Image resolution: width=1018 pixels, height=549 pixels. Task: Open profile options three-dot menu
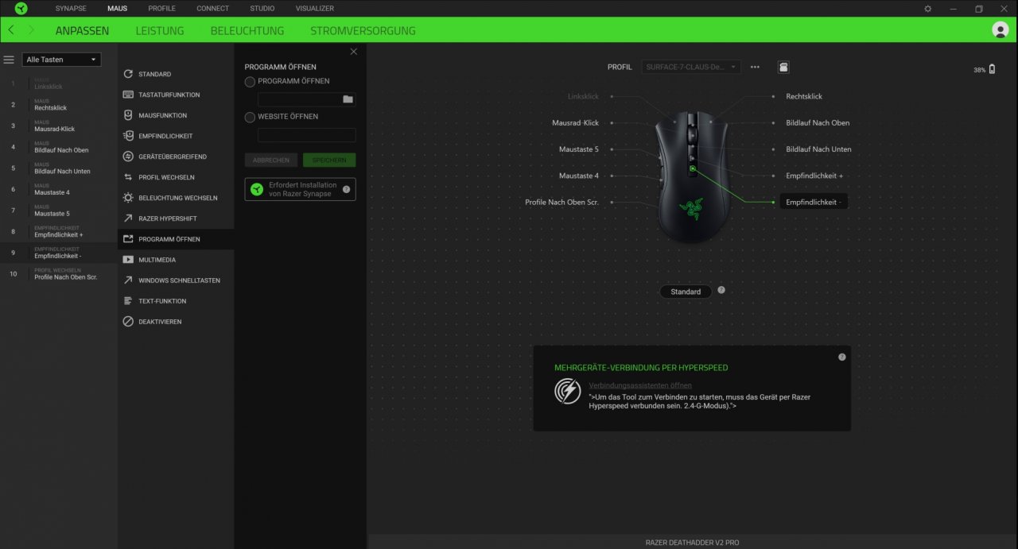point(755,67)
